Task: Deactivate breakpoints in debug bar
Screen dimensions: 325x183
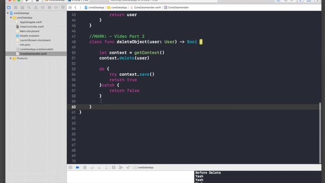Action: tap(78, 167)
